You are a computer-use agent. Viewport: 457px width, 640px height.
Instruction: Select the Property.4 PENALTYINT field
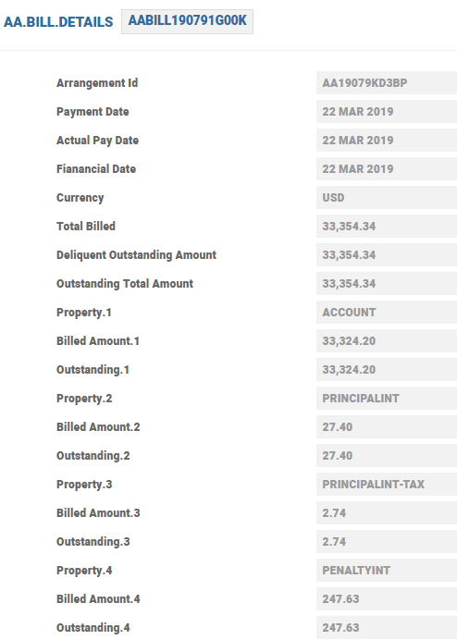point(387,571)
